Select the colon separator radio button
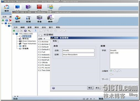Viewport: 140px width, 101px height. (119, 71)
